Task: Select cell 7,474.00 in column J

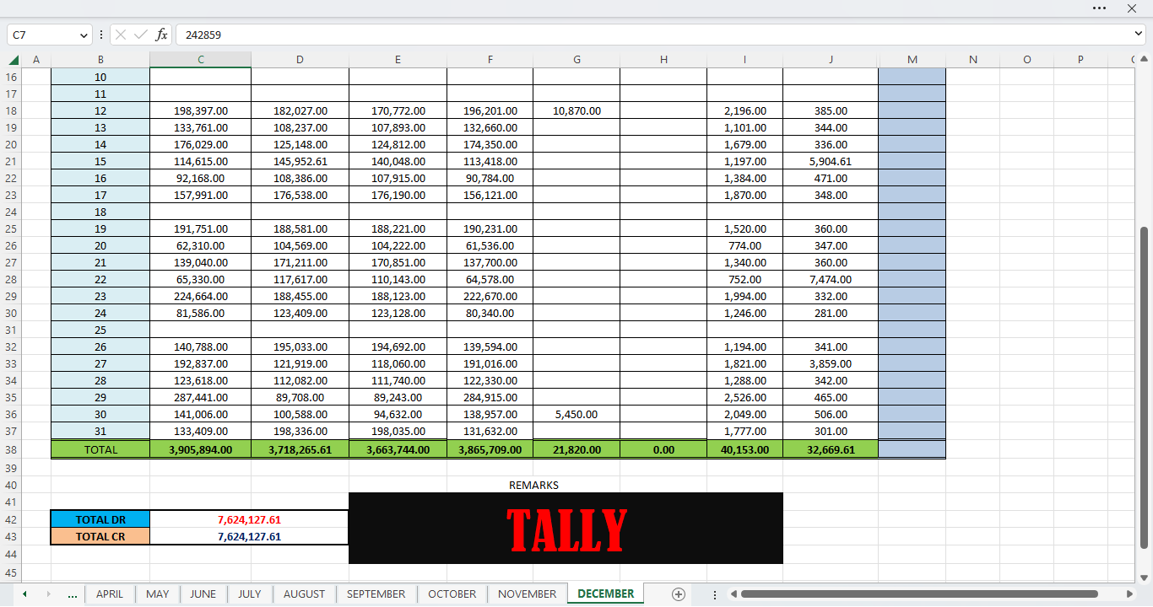Action: click(x=831, y=279)
